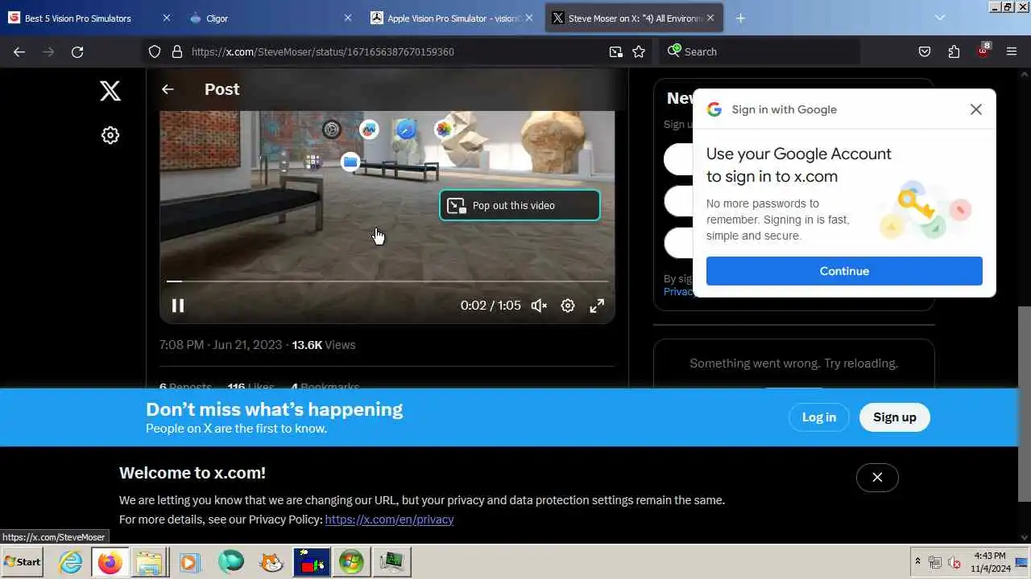
Task: List all tabs dropdown arrow
Action: tap(939, 18)
